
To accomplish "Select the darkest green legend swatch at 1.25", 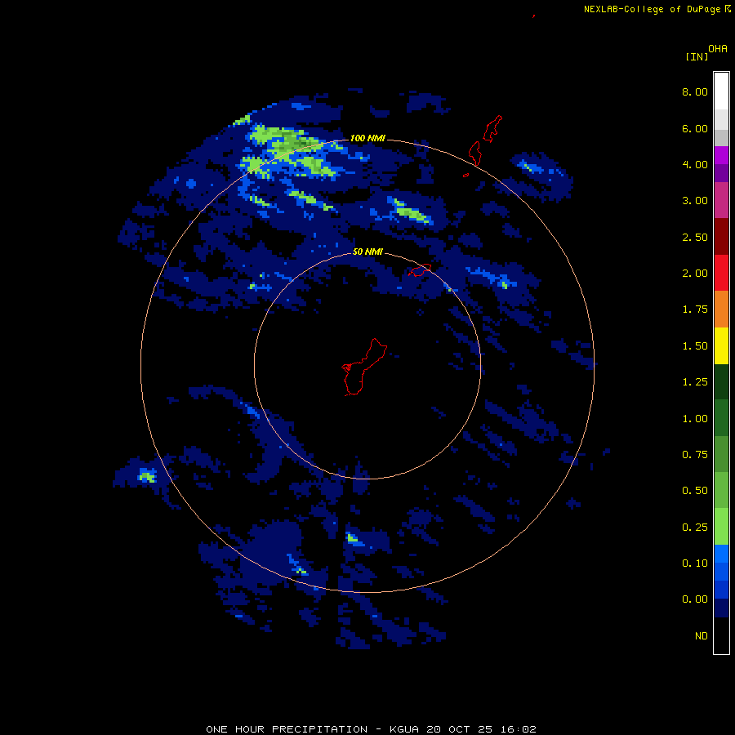I will click(721, 382).
